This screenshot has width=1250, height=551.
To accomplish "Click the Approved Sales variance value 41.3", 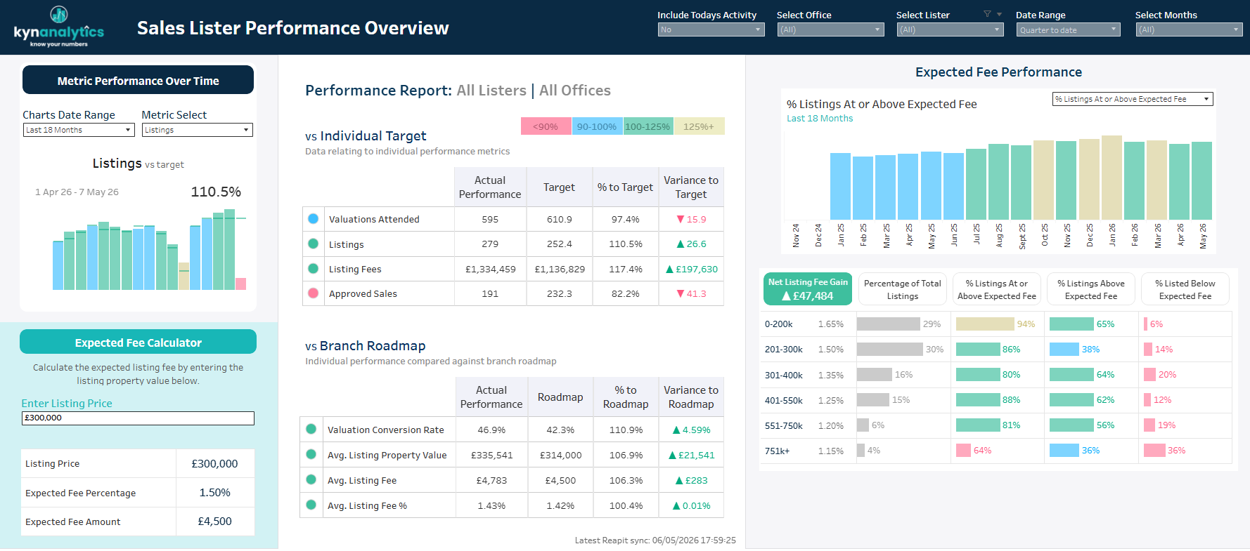I will [691, 293].
